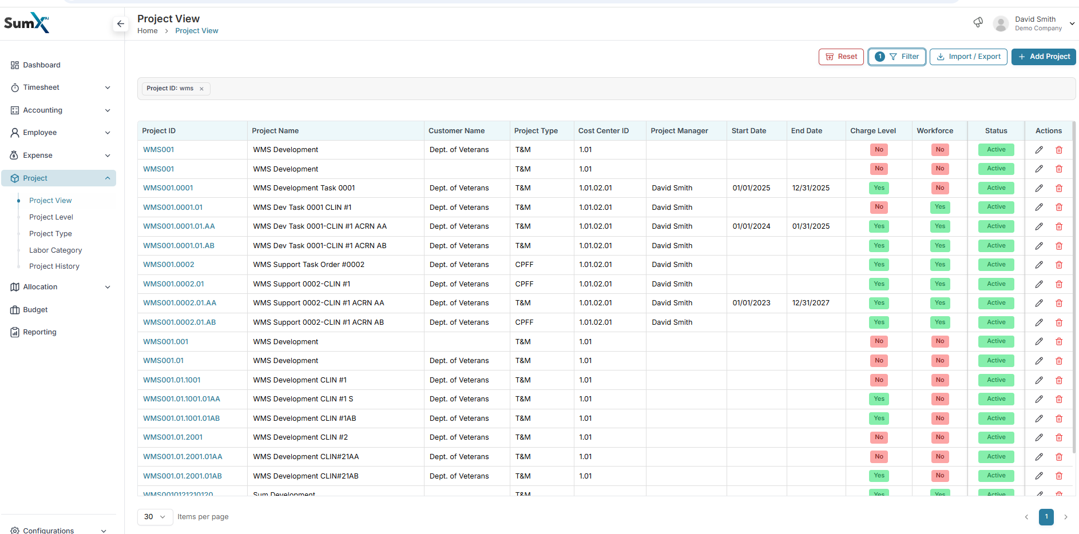1079x534 pixels.
Task: Open the items per page dropdown
Action: [x=155, y=517]
